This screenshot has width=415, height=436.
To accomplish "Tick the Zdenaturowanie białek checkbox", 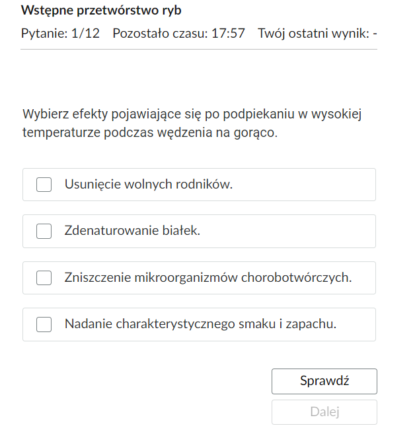I will point(44,231).
